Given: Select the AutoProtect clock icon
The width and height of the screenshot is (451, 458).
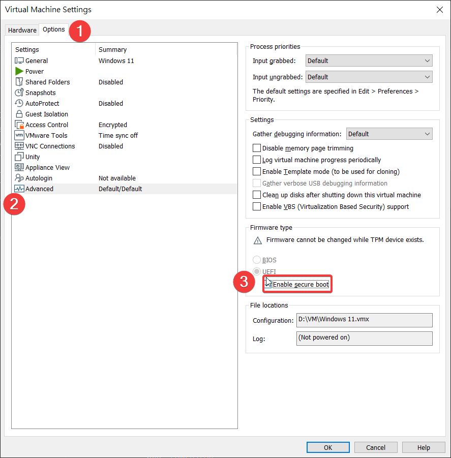Looking at the screenshot, I should point(19,104).
